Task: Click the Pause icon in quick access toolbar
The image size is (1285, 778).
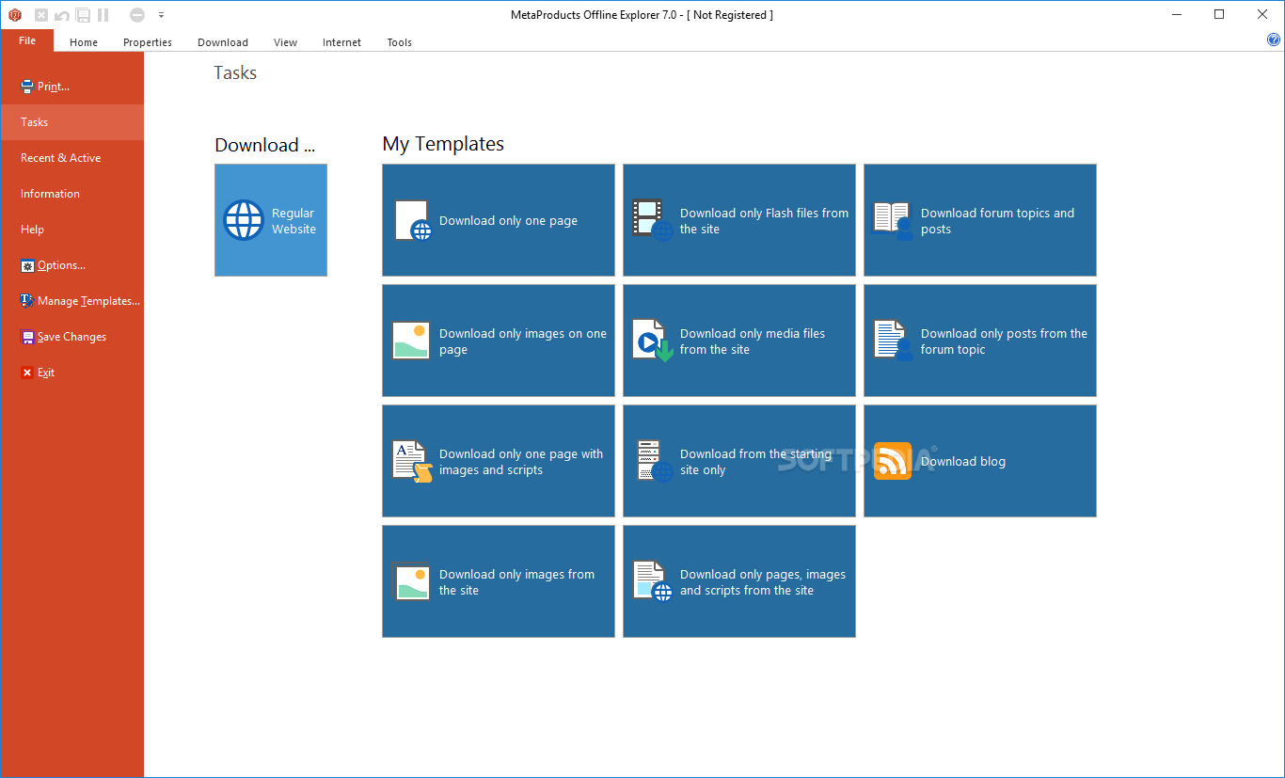Action: coord(103,15)
